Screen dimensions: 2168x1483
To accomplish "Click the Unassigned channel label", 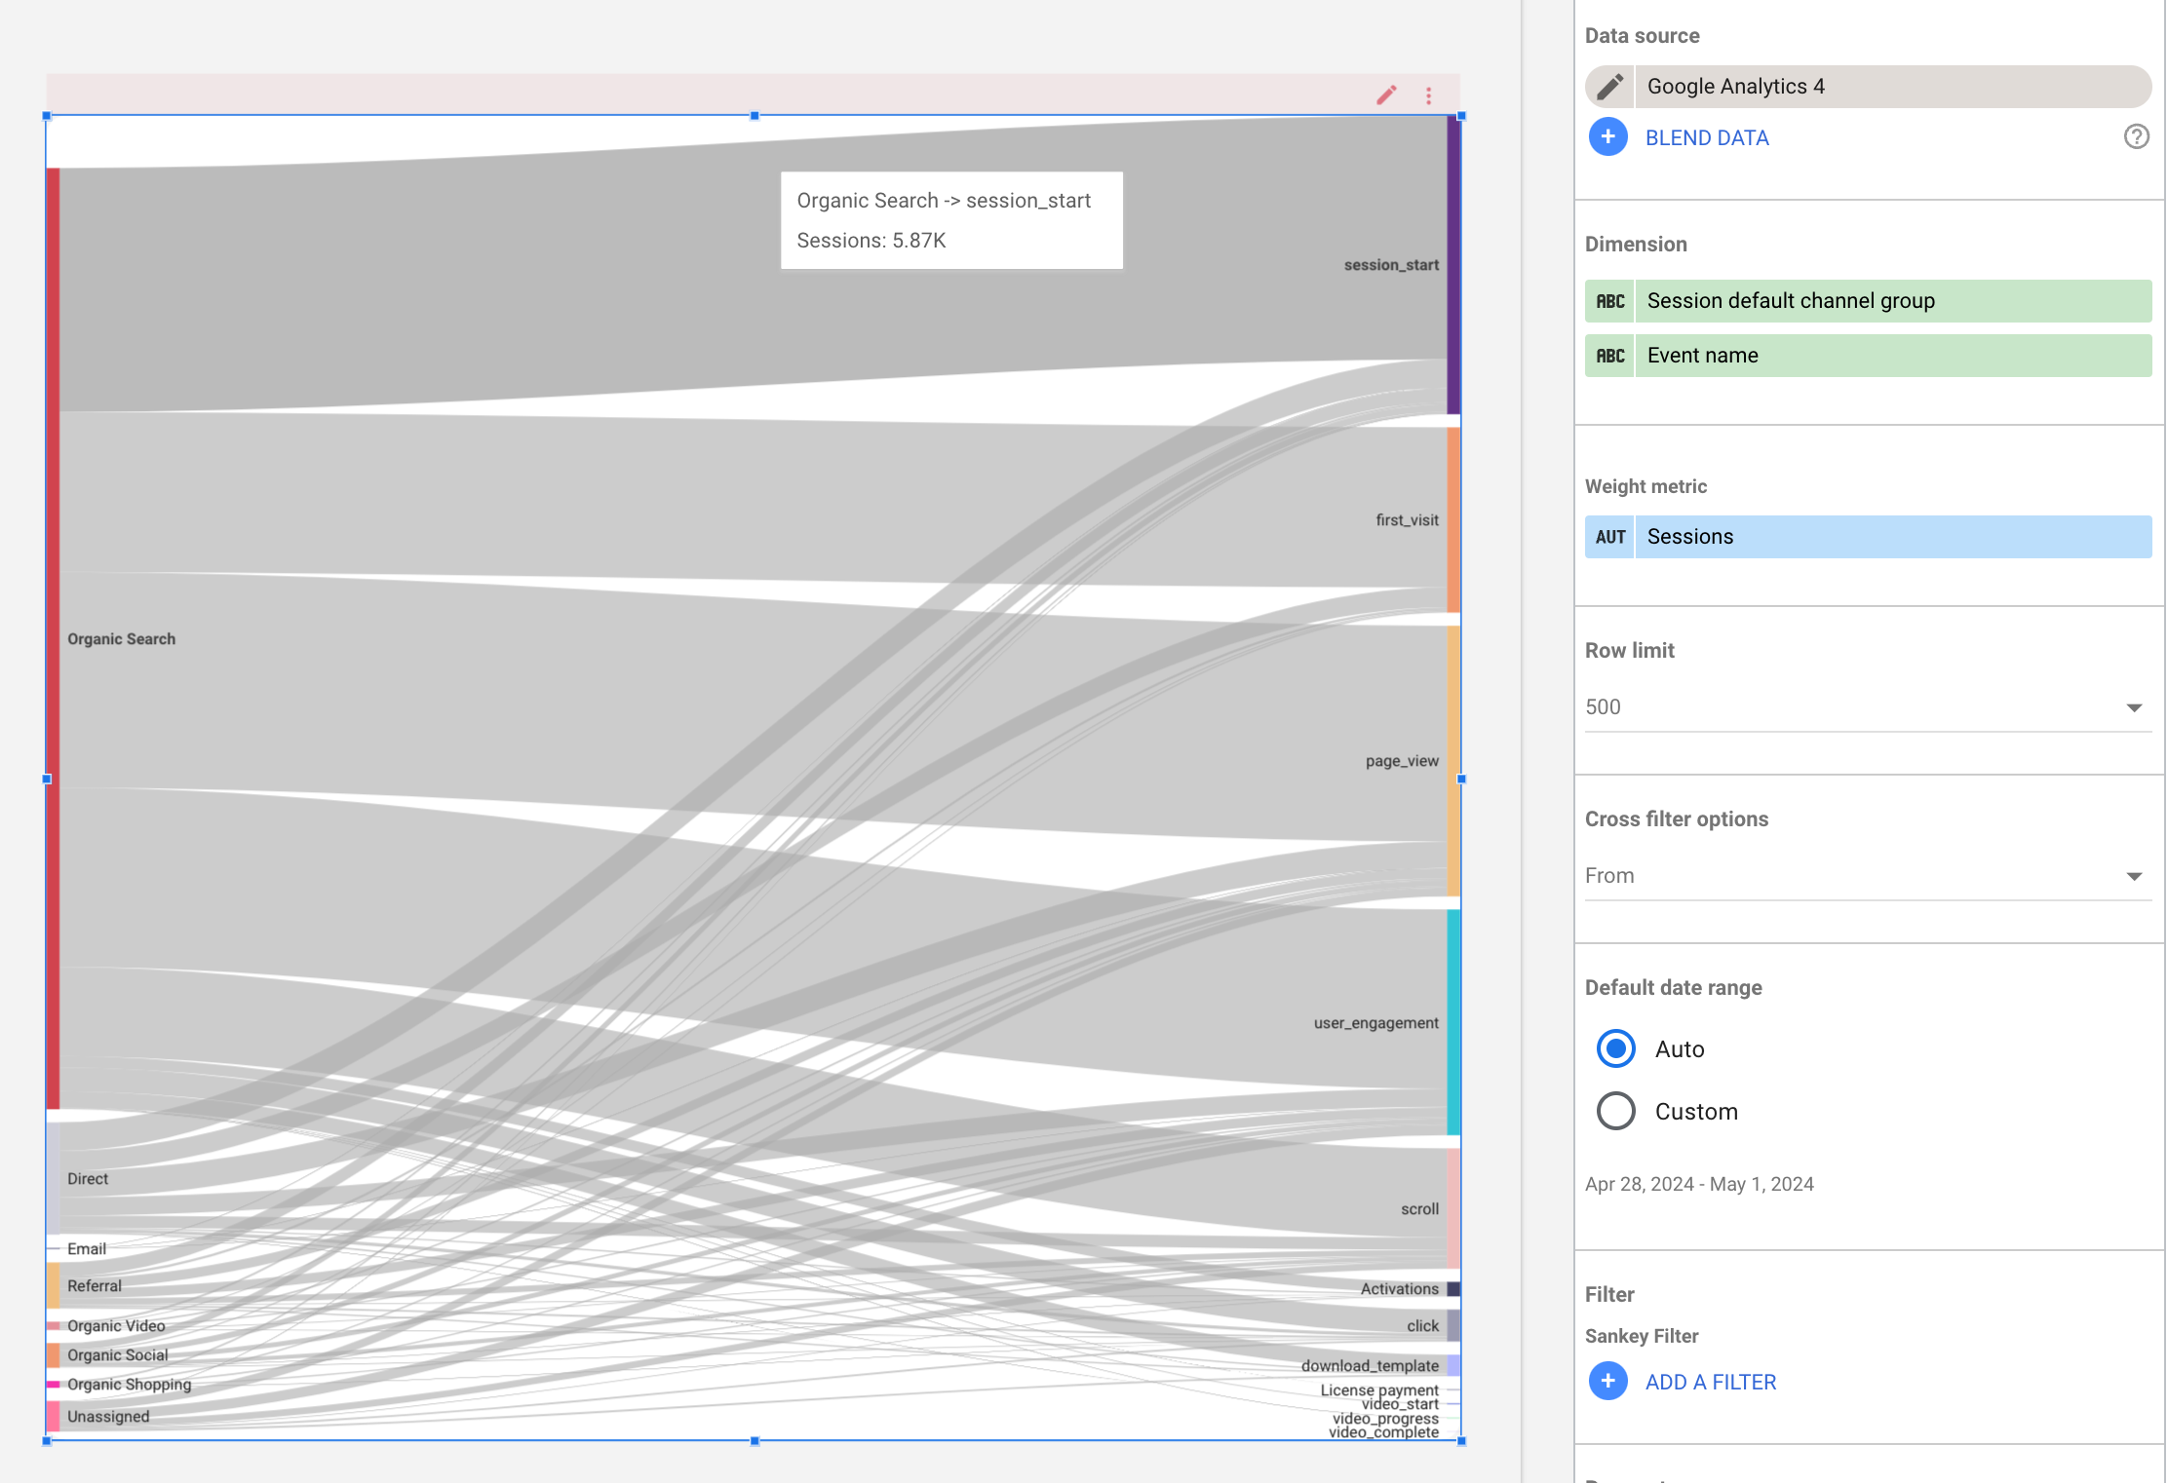I will [x=108, y=1417].
